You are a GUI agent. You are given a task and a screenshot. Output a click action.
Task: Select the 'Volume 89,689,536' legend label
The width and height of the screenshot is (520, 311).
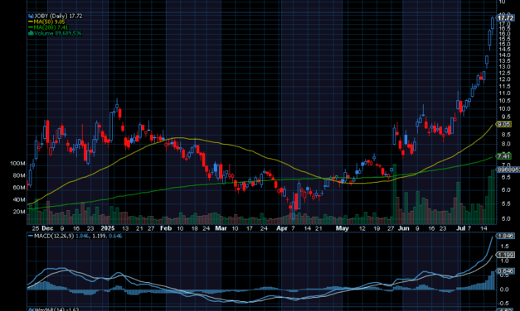point(58,33)
